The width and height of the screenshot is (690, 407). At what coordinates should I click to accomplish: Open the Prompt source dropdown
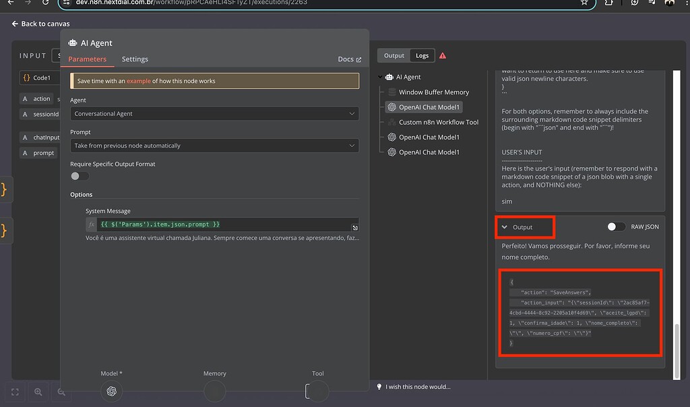216,147
